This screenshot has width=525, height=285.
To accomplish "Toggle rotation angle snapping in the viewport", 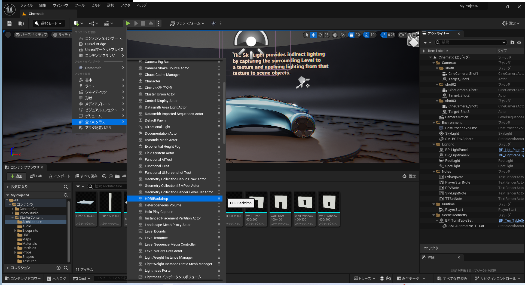I will pyautogui.click(x=367, y=35).
